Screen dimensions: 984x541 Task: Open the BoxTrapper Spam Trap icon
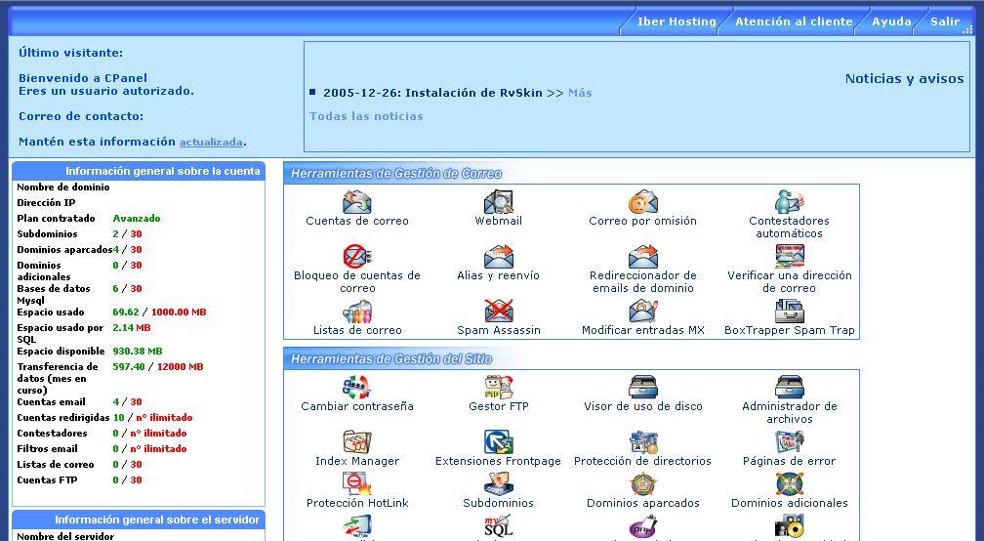(790, 312)
